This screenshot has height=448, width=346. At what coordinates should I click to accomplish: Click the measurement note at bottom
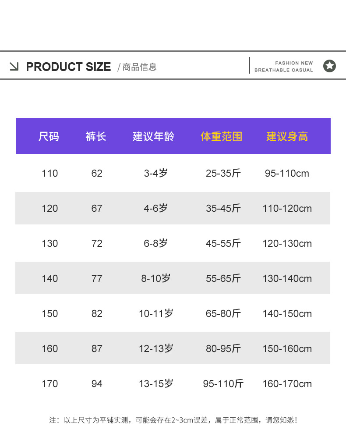(x=173, y=420)
